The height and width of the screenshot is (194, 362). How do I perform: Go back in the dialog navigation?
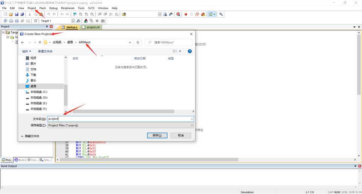pyautogui.click(x=22, y=43)
